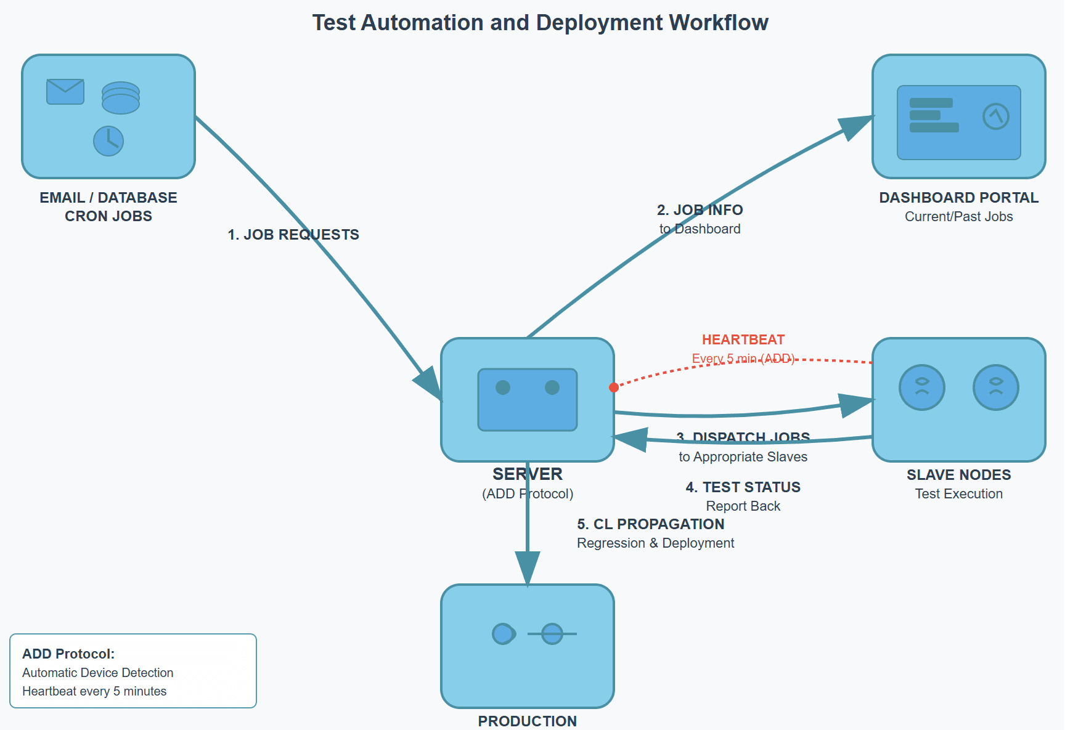
Task: Click the 'DASHBOARD PORTAL' label
Action: (x=959, y=198)
